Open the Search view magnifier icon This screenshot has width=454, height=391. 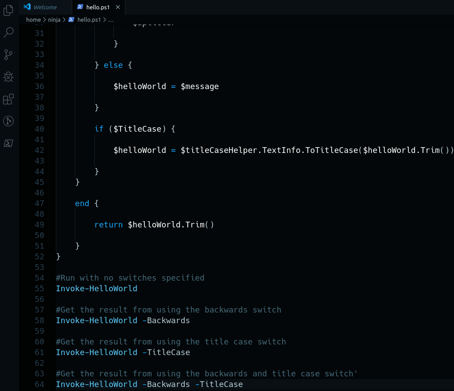8,32
